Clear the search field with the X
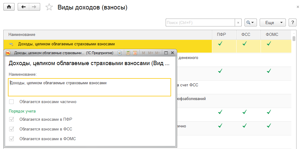This screenshot has height=149, width=302. point(238,23)
